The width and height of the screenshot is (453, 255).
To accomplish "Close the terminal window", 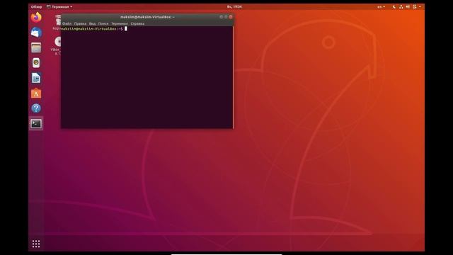I will click(231, 17).
